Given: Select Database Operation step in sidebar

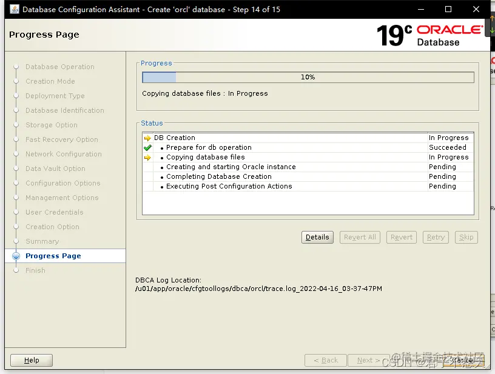Looking at the screenshot, I should tap(60, 67).
